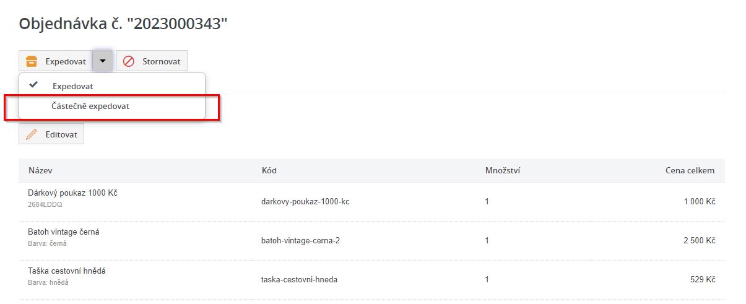Open the Batoh vintage černá item
The width and height of the screenshot is (746, 304).
64,232
